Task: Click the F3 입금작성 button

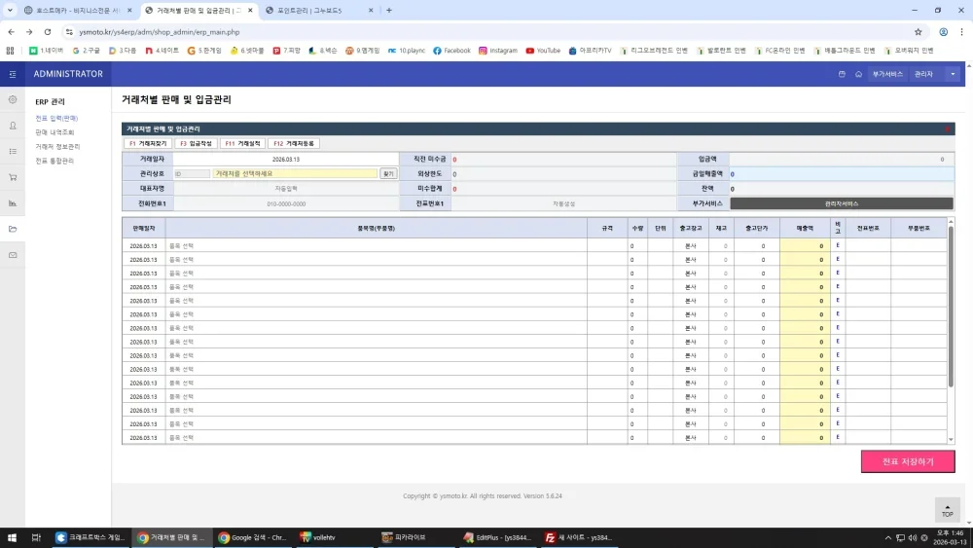Action: (x=197, y=143)
